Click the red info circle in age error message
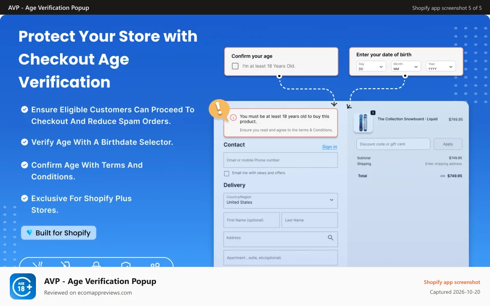 click(233, 118)
